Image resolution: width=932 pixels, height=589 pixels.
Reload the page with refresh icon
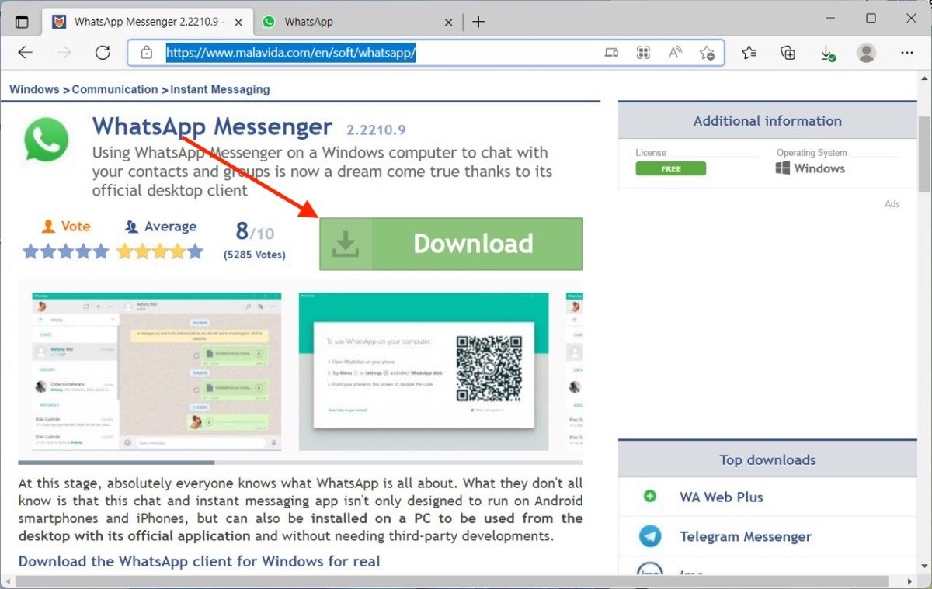click(x=103, y=53)
